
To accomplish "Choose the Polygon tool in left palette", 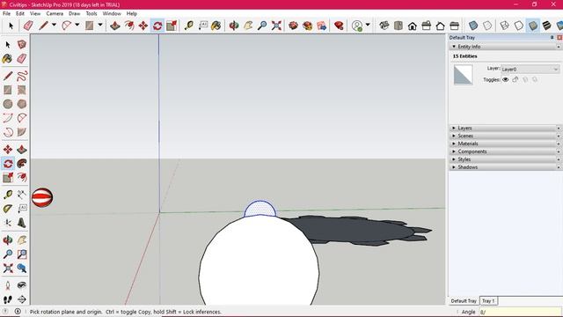I will (21, 104).
